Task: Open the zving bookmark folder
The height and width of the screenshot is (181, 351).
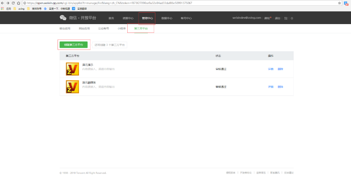Action: pos(18,8)
